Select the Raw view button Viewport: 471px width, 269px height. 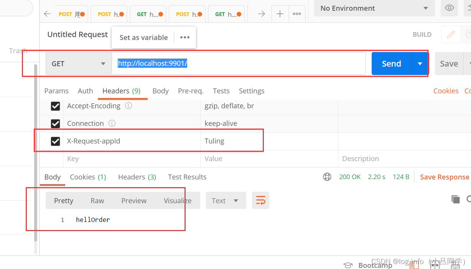pyautogui.click(x=97, y=201)
